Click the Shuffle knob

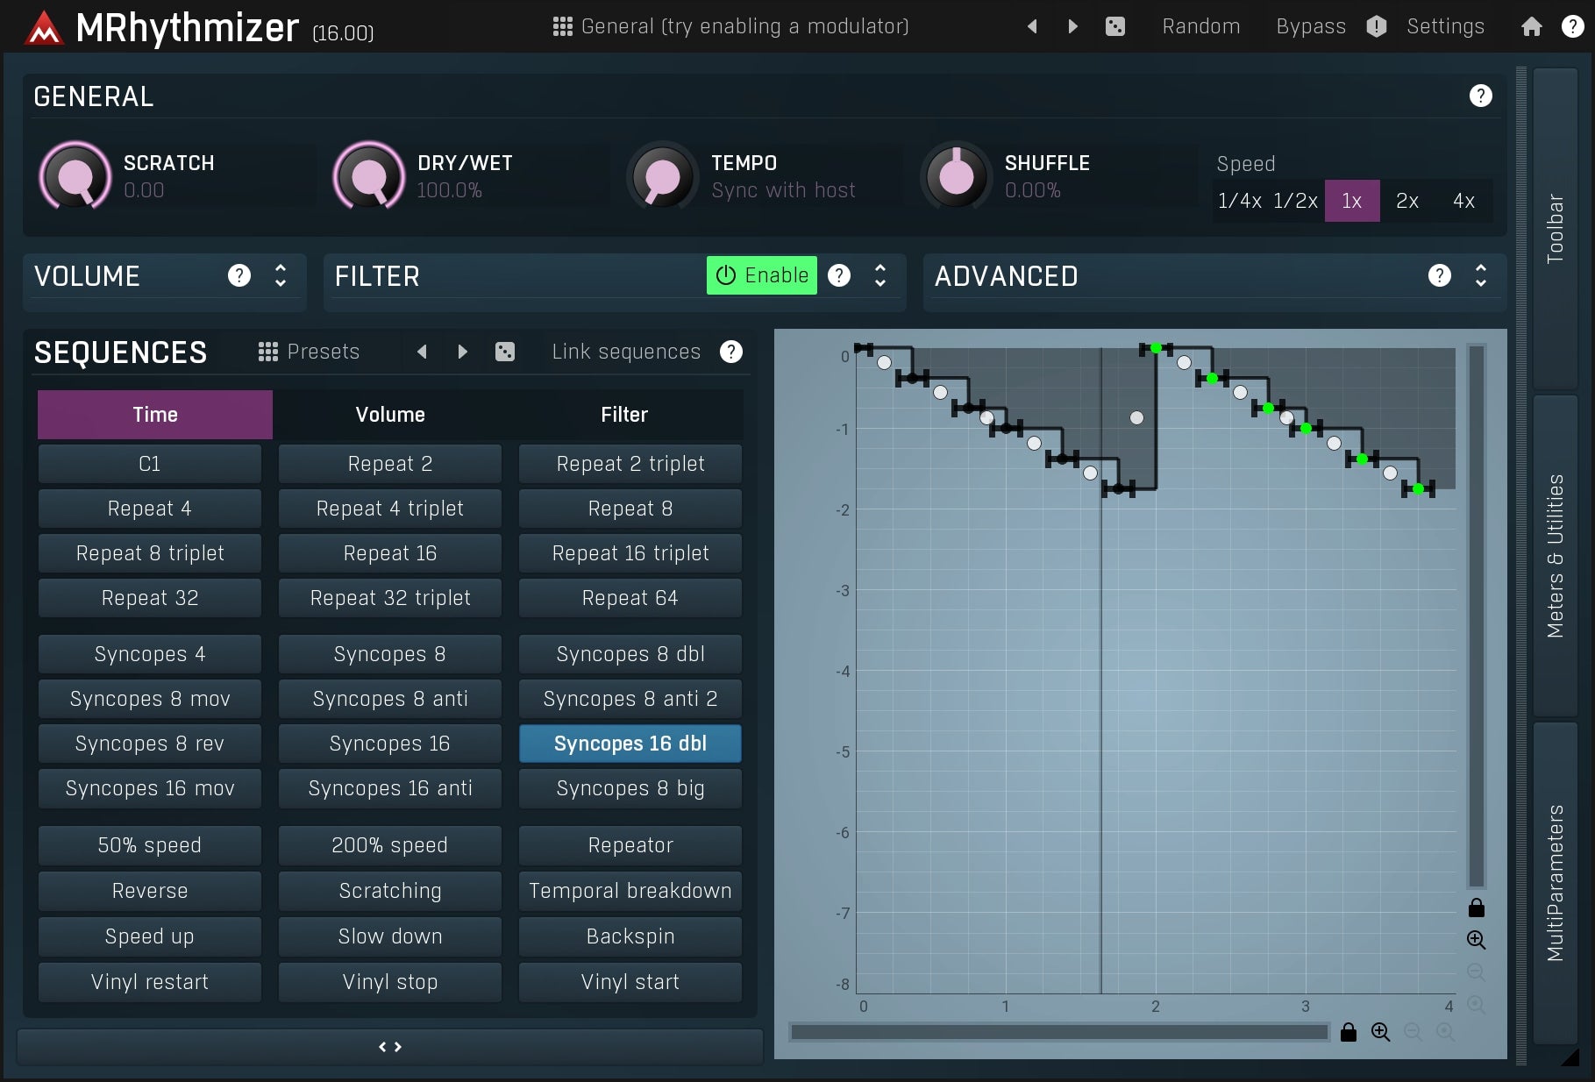955,175
